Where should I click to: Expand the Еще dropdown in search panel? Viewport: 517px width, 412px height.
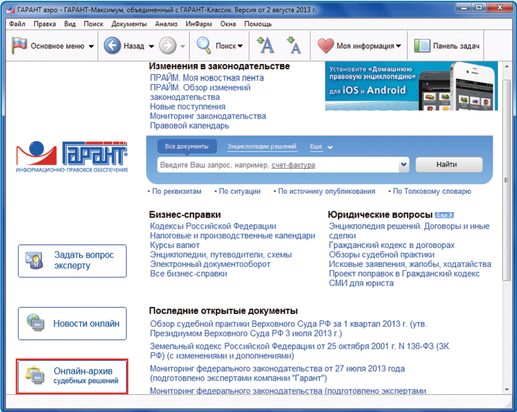pyautogui.click(x=321, y=146)
